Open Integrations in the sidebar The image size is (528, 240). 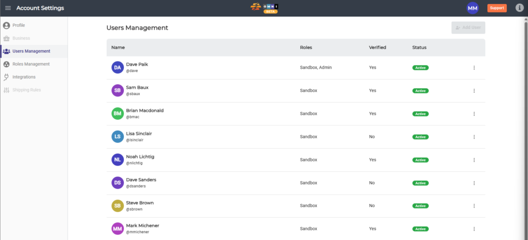[x=34, y=77]
